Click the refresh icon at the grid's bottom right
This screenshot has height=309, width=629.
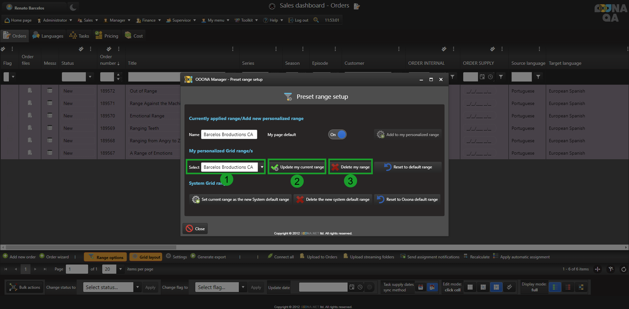tap(624, 269)
